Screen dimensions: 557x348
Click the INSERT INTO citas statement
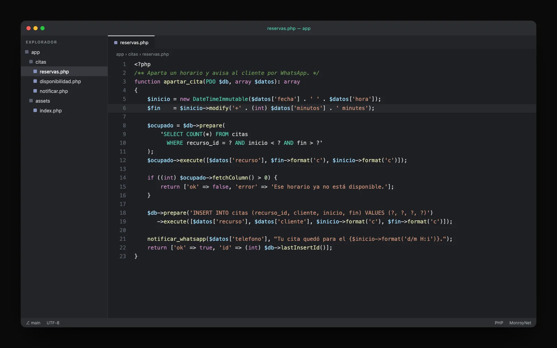tap(309, 213)
